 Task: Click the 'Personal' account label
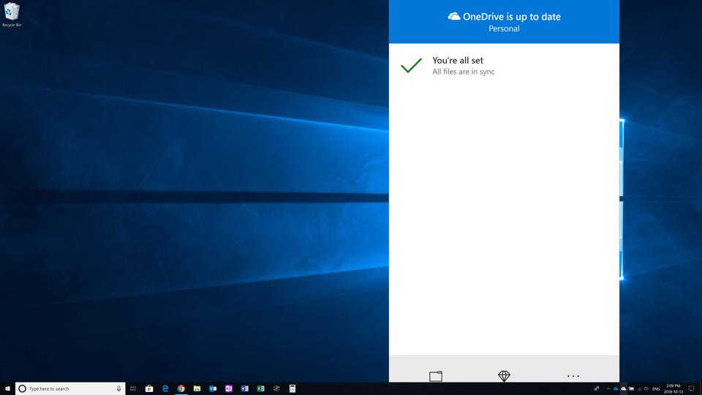[504, 29]
